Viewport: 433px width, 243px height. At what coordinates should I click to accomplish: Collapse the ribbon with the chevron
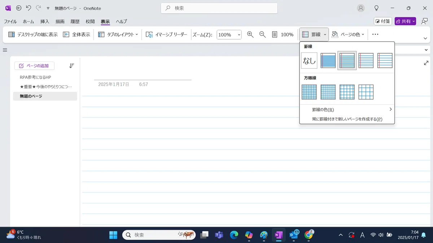click(x=425, y=38)
